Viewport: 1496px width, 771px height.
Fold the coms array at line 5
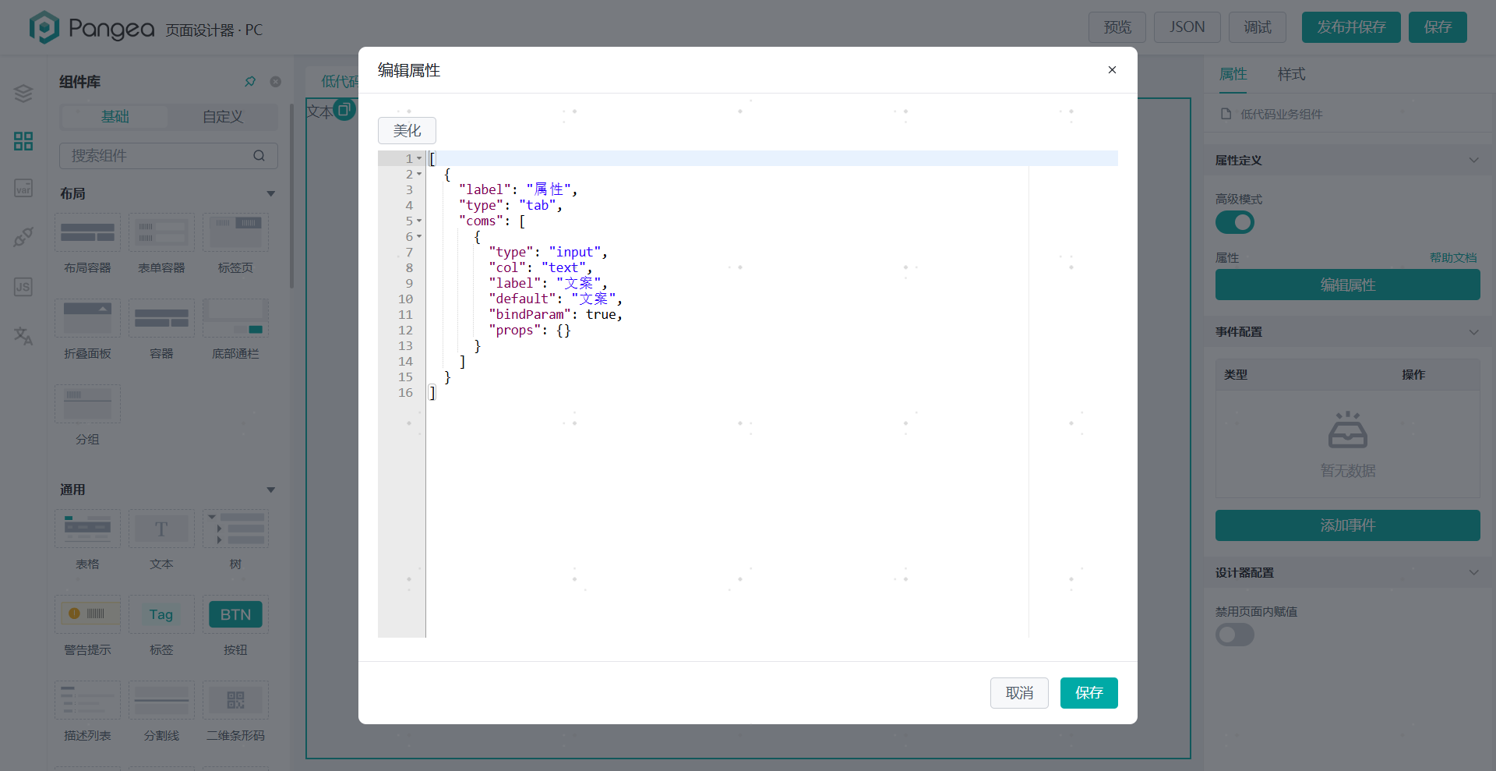(419, 221)
